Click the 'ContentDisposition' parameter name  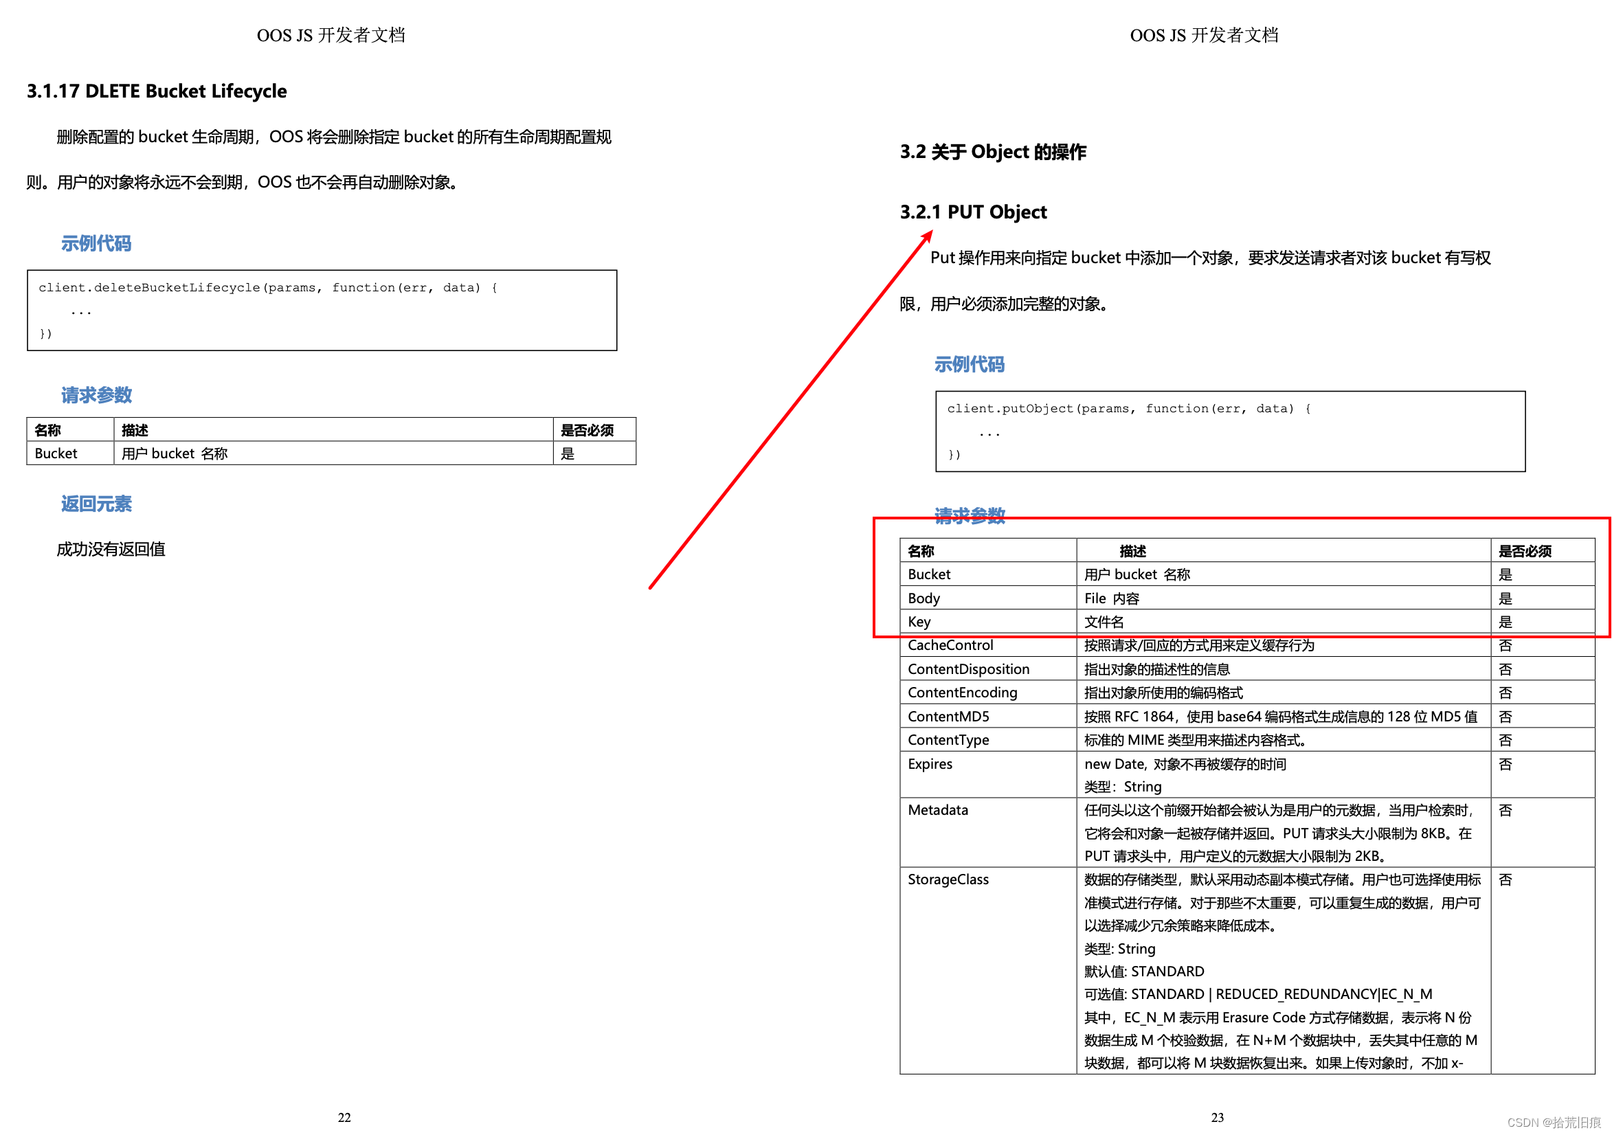[969, 669]
